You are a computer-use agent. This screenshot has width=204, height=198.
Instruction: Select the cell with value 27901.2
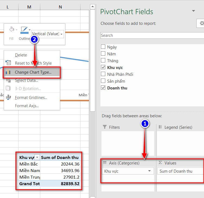click(x=60, y=177)
